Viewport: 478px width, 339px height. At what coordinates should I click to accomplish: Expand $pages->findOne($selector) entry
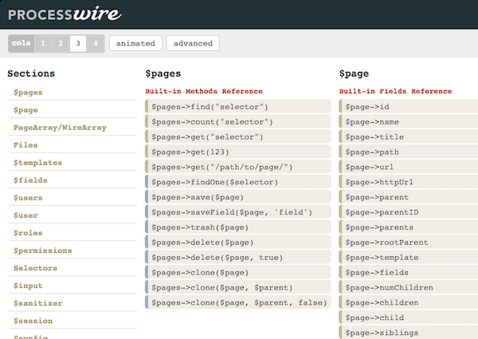(x=238, y=182)
